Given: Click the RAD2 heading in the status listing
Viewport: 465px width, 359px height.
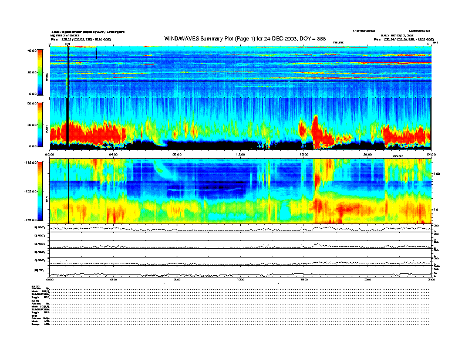Looking at the screenshot, I should point(36,286).
